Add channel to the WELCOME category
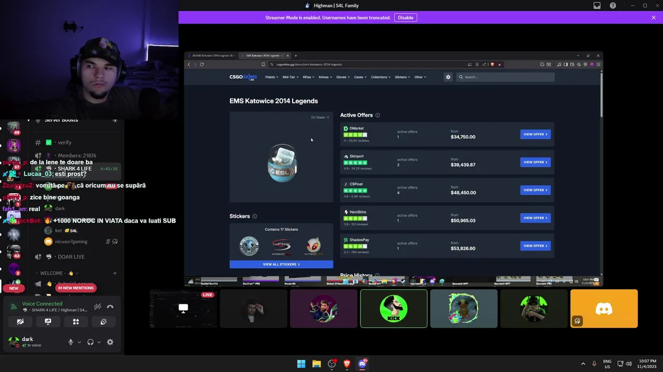 [115, 273]
